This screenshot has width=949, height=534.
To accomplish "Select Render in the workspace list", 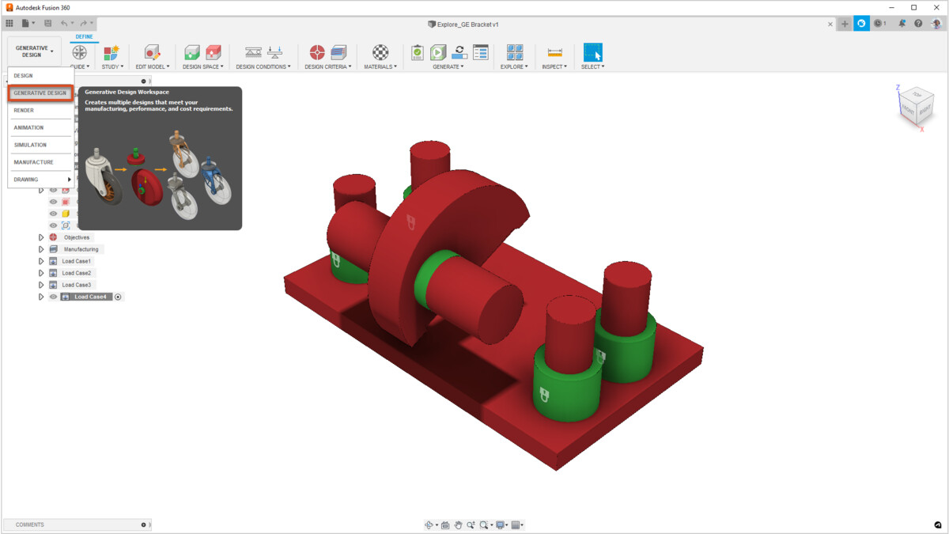I will tap(24, 110).
